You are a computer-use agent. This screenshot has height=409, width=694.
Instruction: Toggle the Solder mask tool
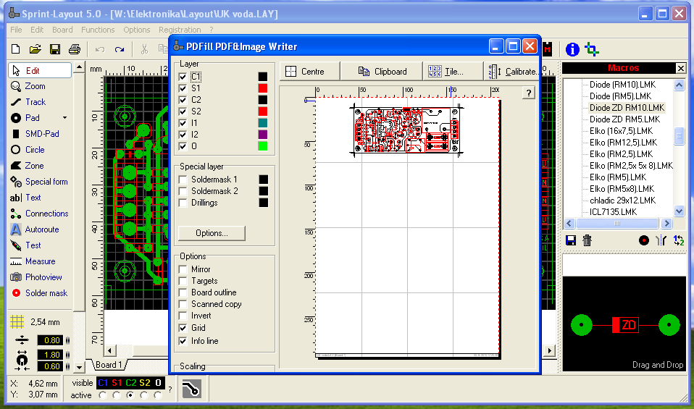39,293
